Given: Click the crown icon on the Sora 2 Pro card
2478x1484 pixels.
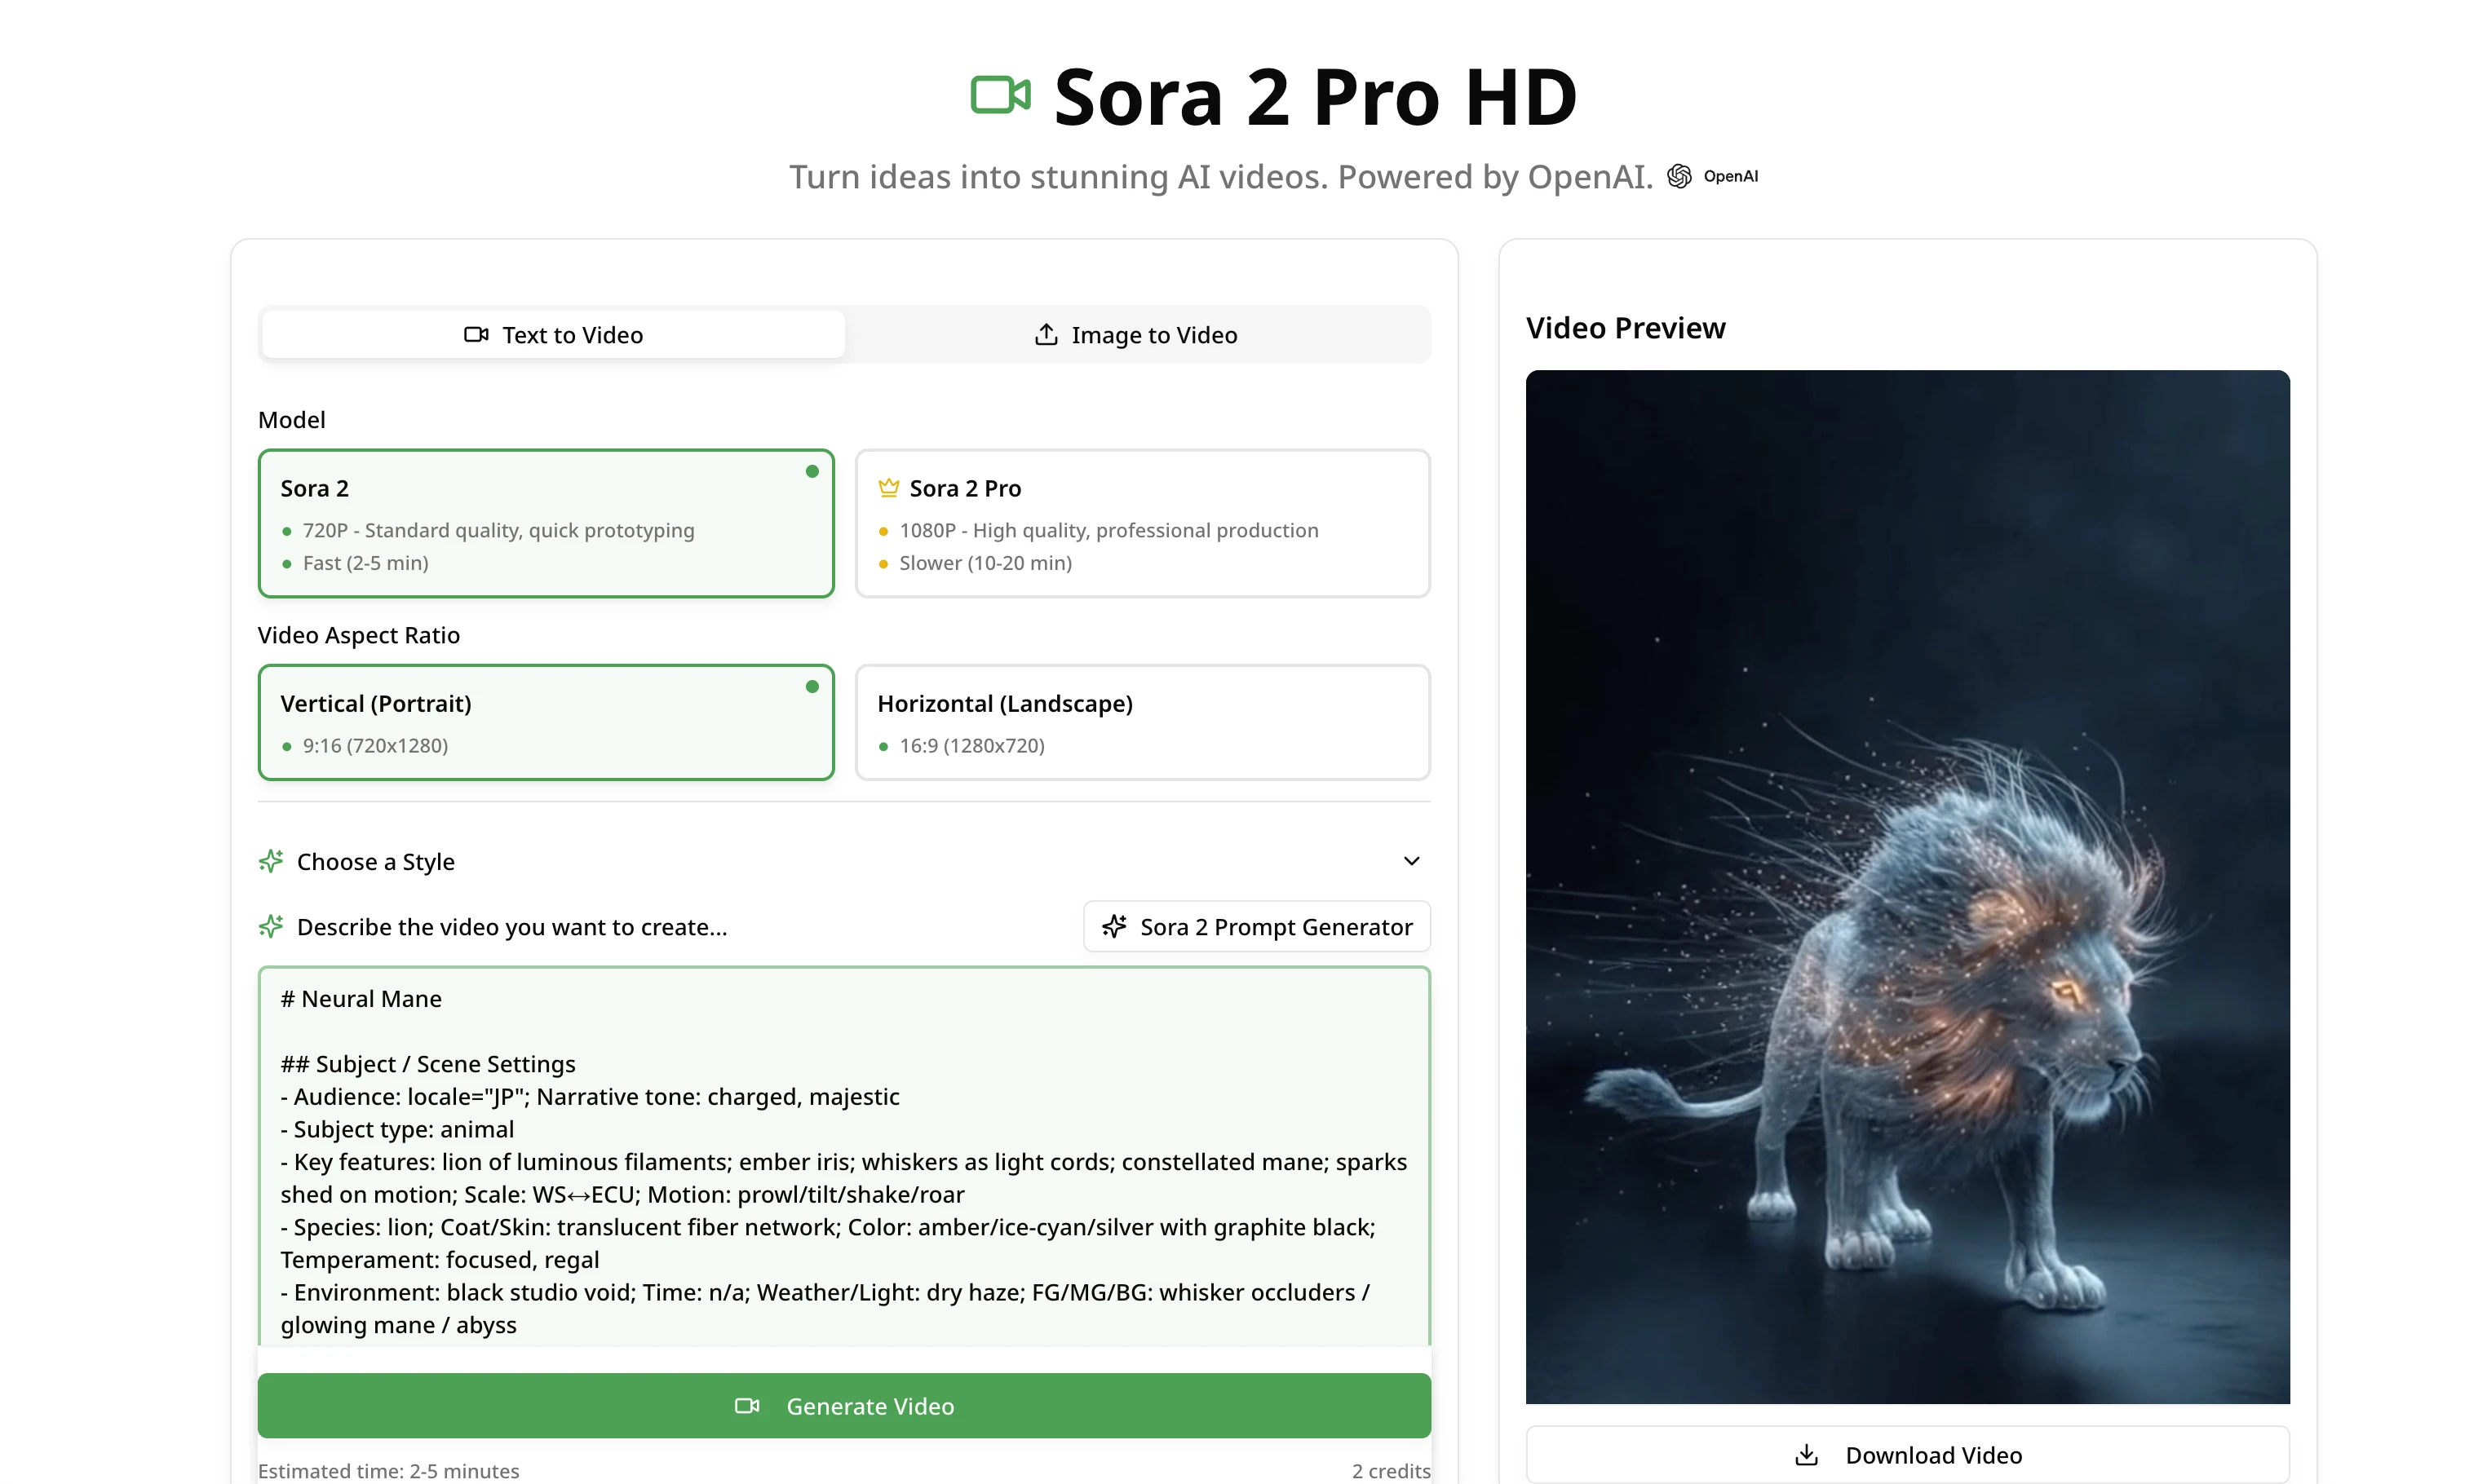Looking at the screenshot, I should [x=888, y=488].
